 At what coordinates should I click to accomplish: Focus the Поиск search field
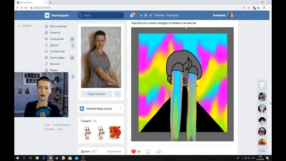[x=101, y=15]
